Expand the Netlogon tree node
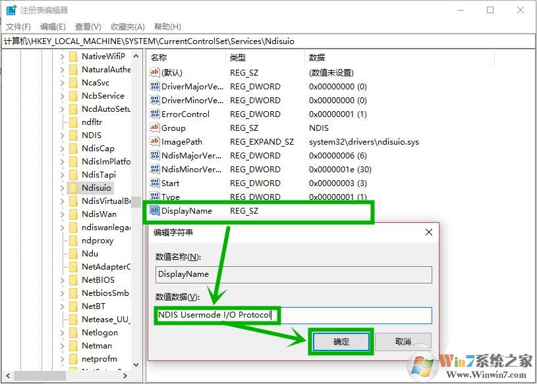This screenshot has width=537, height=384. (x=63, y=333)
